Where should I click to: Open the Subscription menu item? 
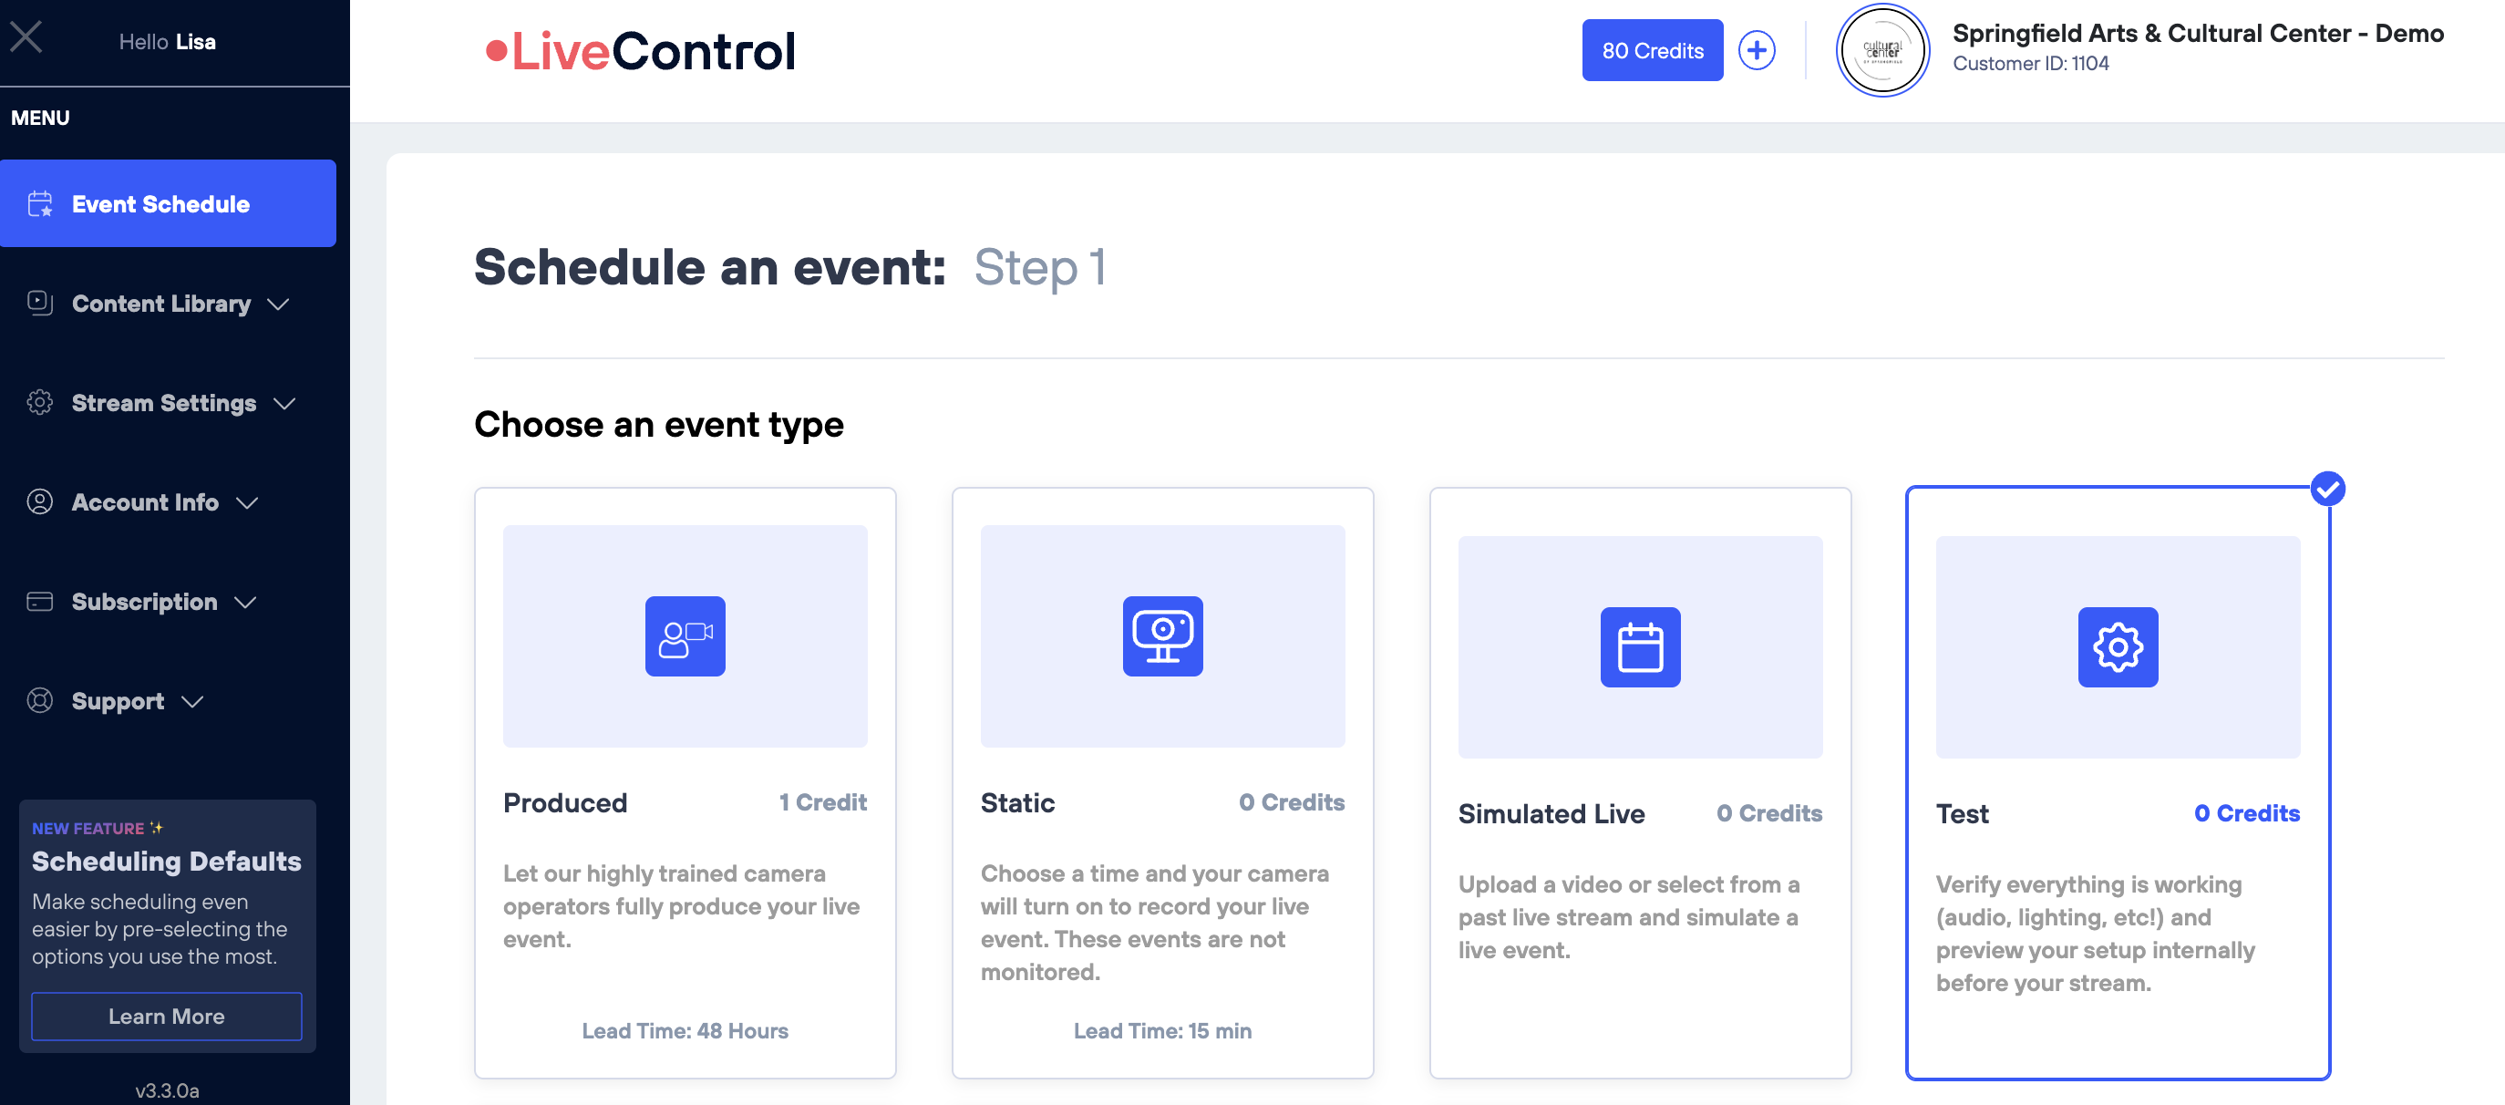click(x=145, y=602)
